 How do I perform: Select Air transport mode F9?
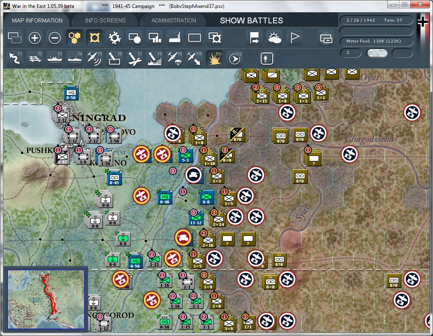point(174,58)
